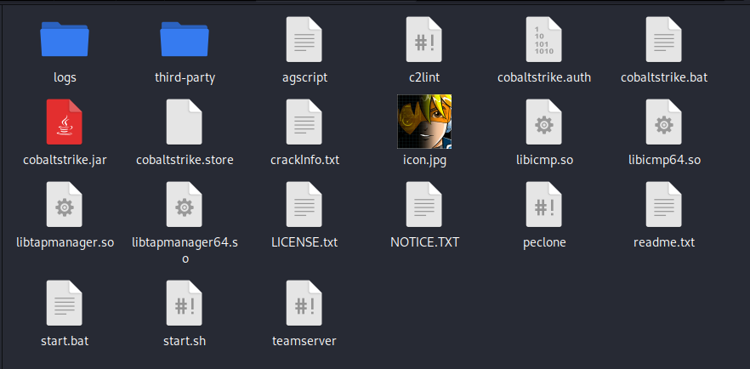
Task: Click the 'LICENSE.txt' file name
Action: (x=304, y=242)
